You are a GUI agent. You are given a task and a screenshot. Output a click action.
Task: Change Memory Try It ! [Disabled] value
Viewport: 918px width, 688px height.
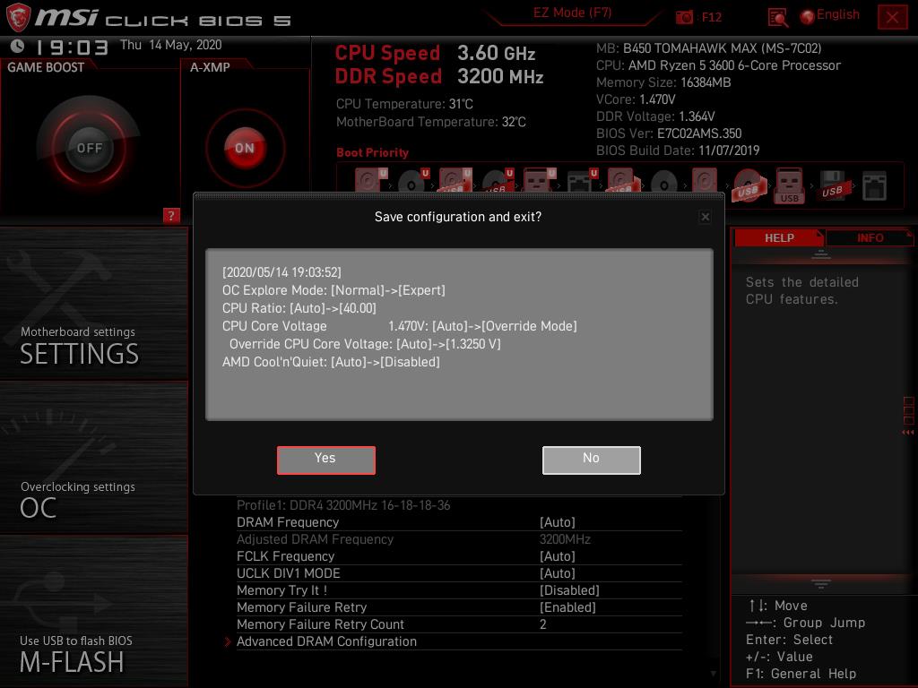tap(459, 590)
